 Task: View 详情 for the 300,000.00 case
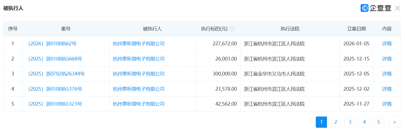point(387,74)
